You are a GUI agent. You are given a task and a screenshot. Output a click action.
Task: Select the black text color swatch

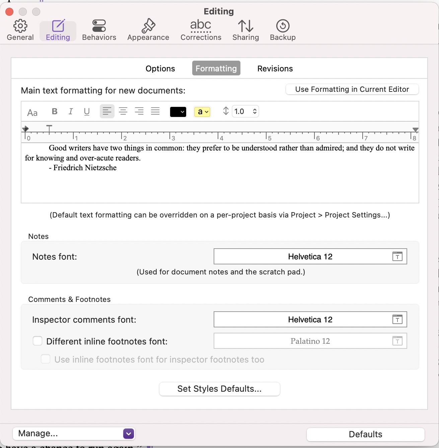[x=176, y=111]
